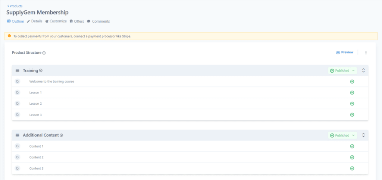
Task: Click the plus icon next to Product Structure
Action: click(44, 53)
